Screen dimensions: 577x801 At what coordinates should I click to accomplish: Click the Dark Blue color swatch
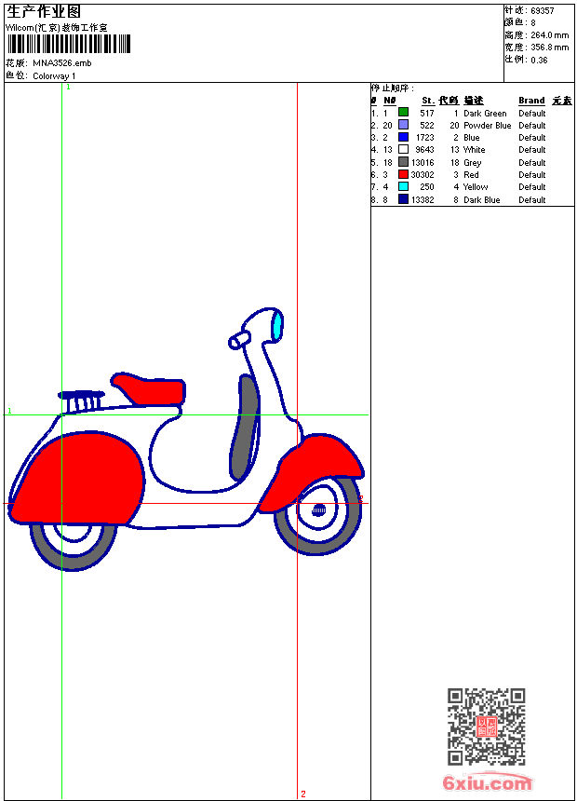403,199
